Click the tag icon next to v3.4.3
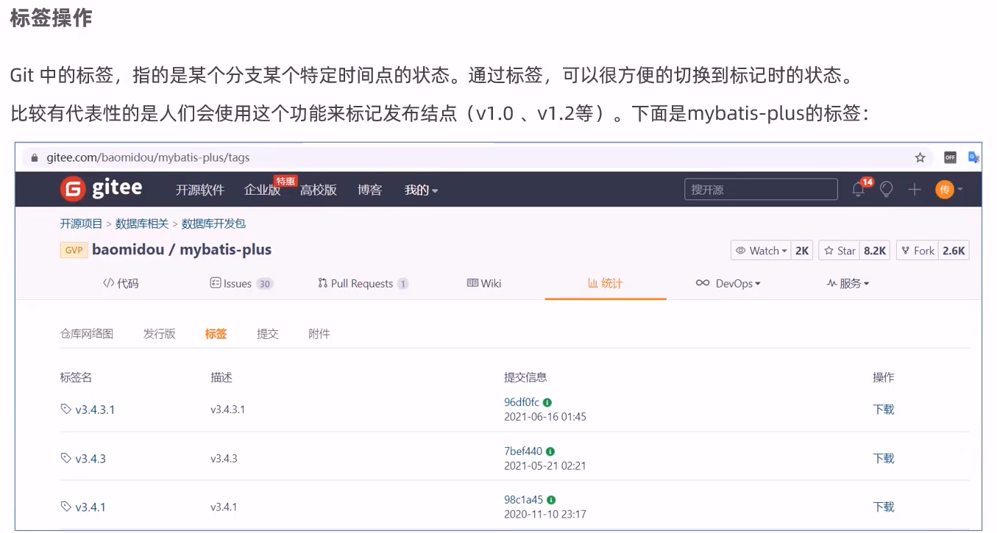The height and width of the screenshot is (533, 997). 66,458
